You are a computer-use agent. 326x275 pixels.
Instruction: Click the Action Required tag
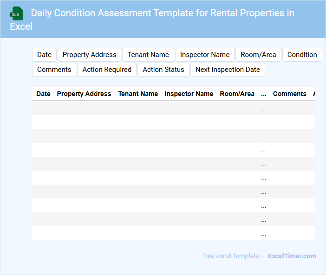[107, 70]
